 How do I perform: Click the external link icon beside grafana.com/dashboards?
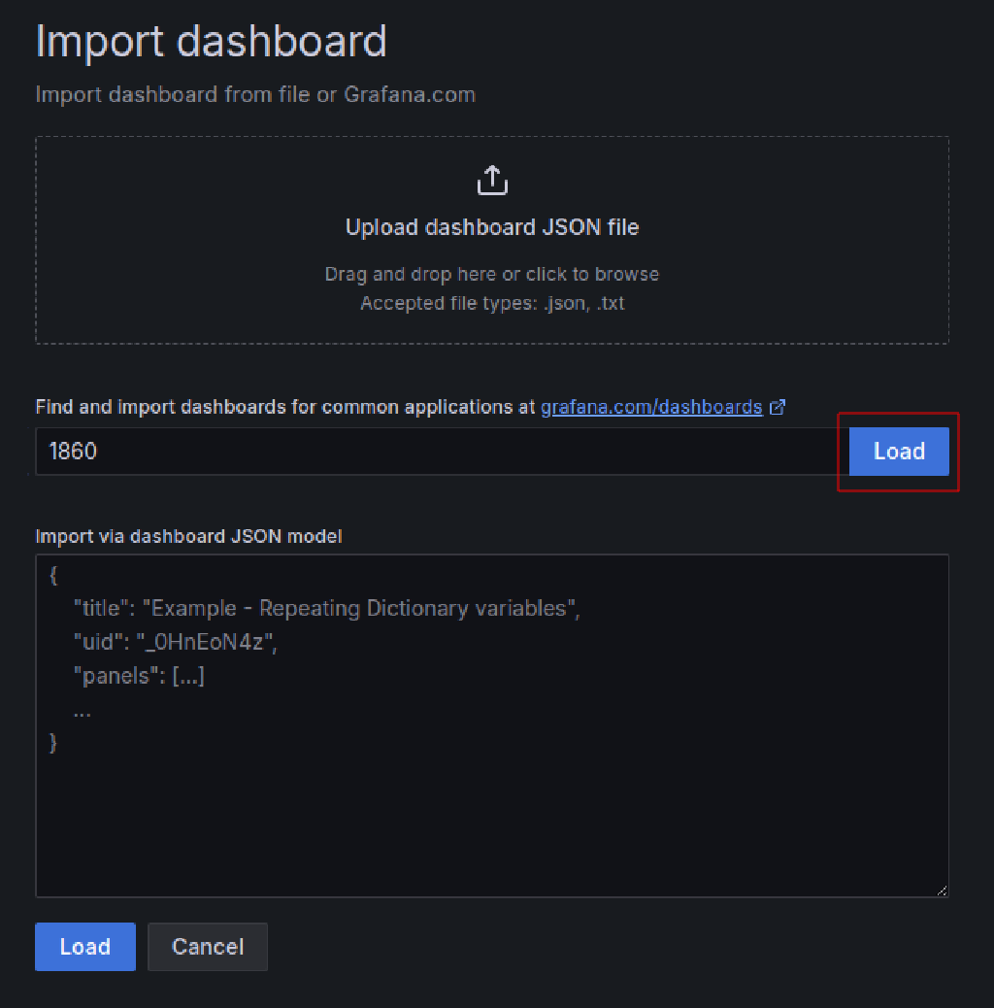777,407
